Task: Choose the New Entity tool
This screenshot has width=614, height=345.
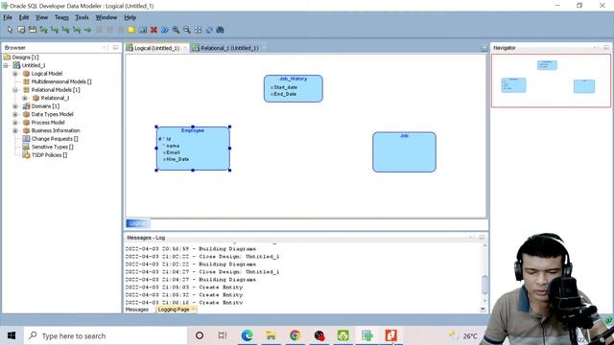Action: point(21,30)
